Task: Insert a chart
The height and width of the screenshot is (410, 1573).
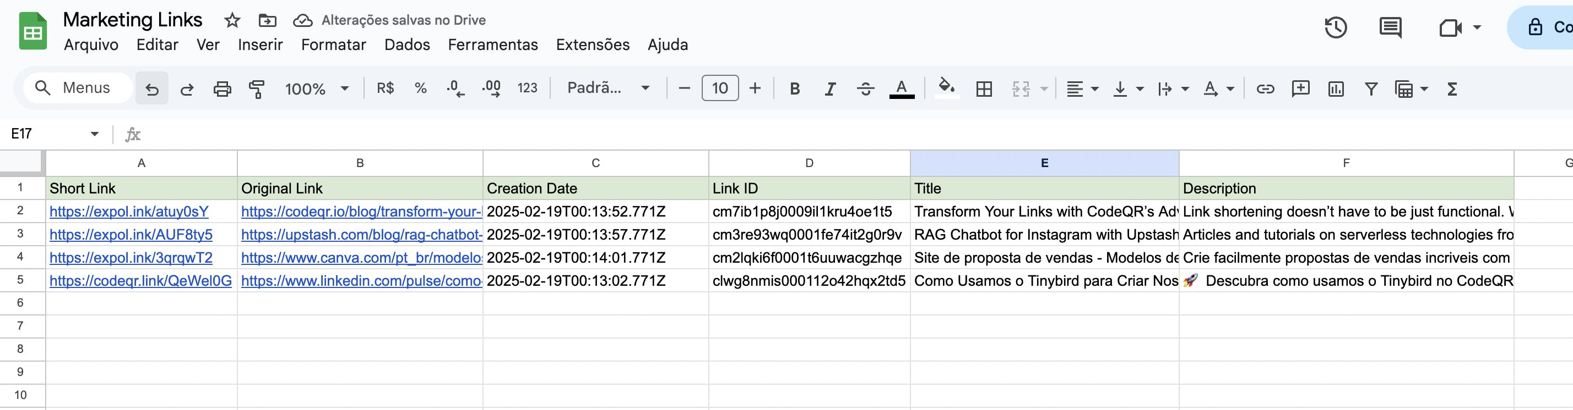Action: point(1336,89)
